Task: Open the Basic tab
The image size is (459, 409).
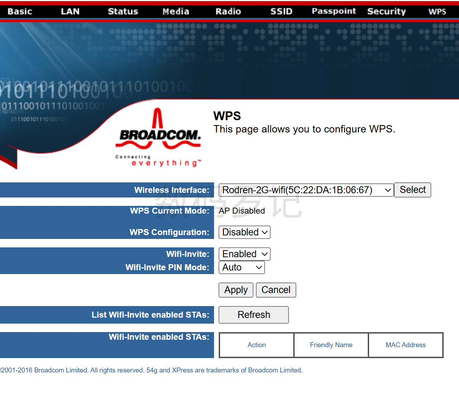Action: click(x=20, y=12)
